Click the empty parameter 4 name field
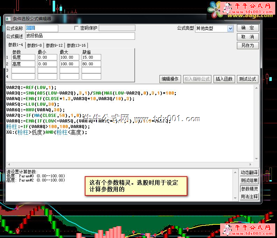This screenshot has width=277, height=238. [23, 76]
